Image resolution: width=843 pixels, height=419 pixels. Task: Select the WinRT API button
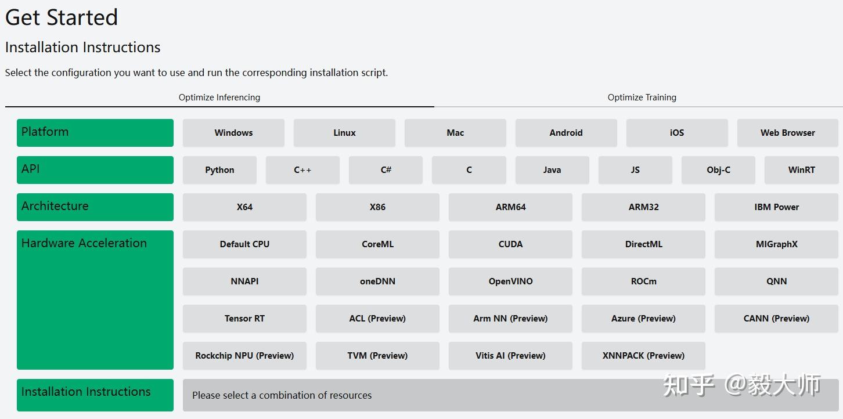coord(801,170)
